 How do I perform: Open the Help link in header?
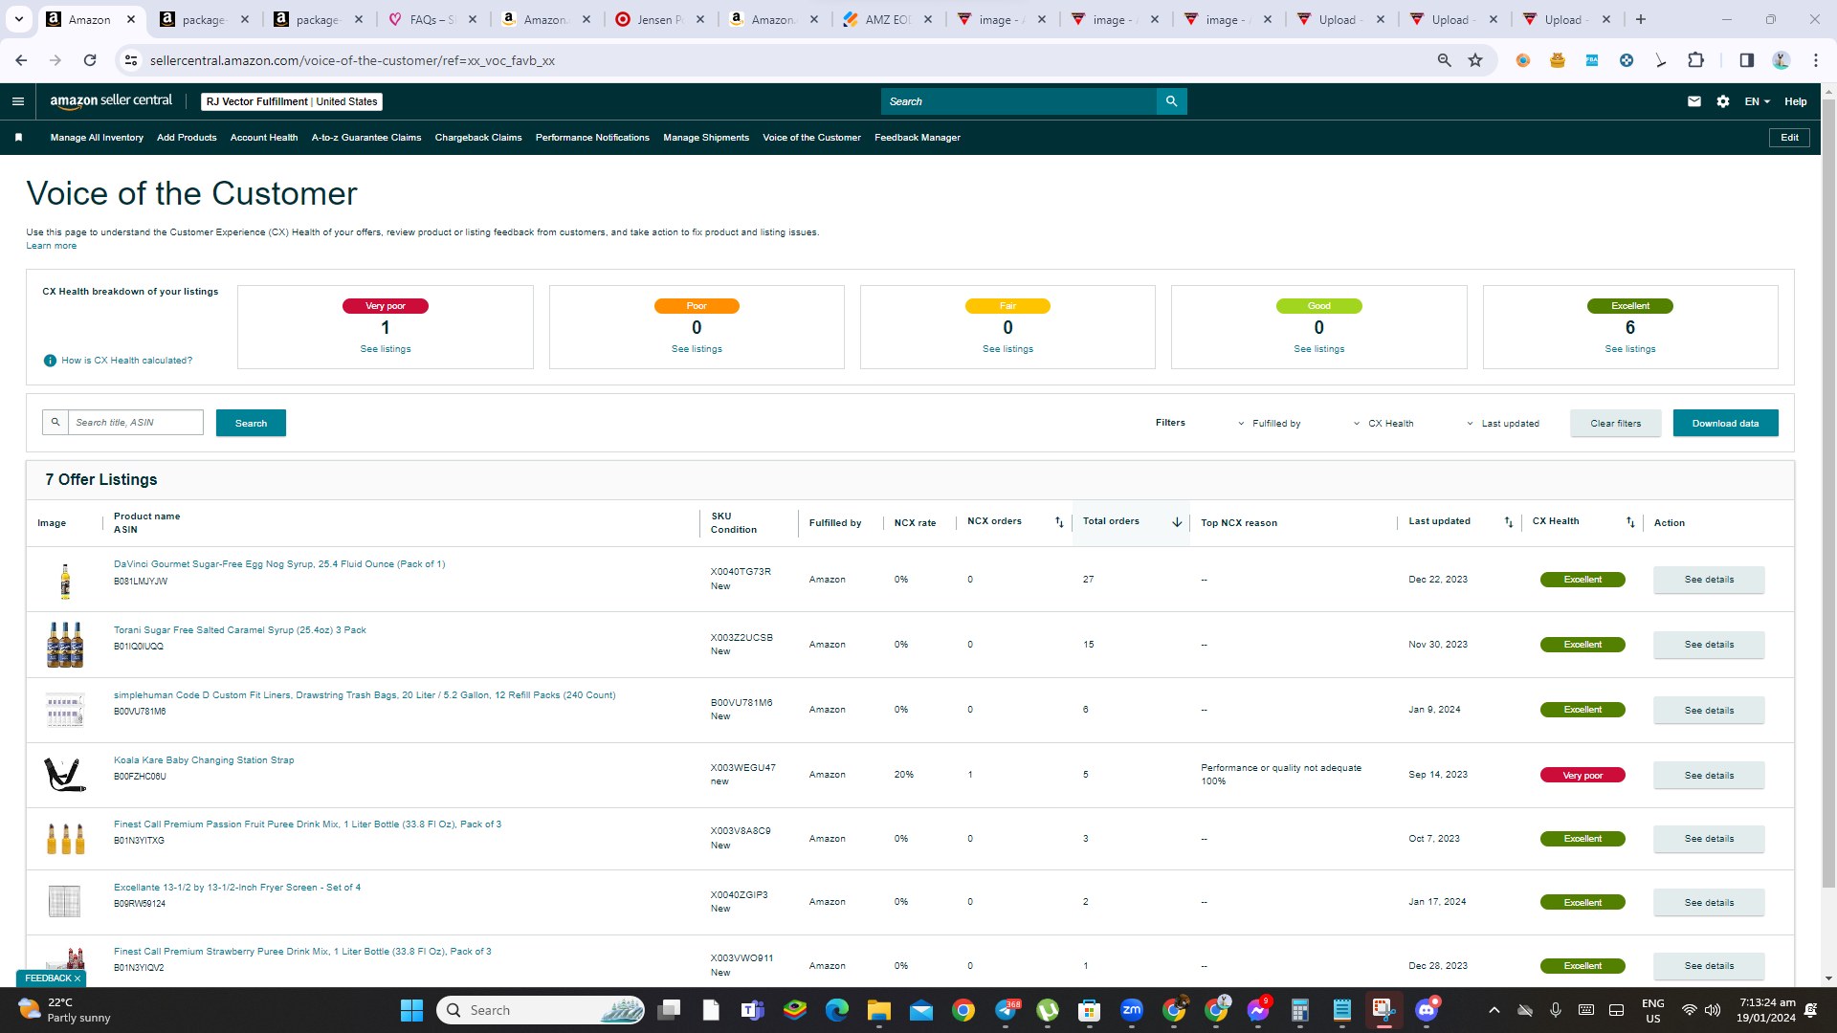point(1795,101)
